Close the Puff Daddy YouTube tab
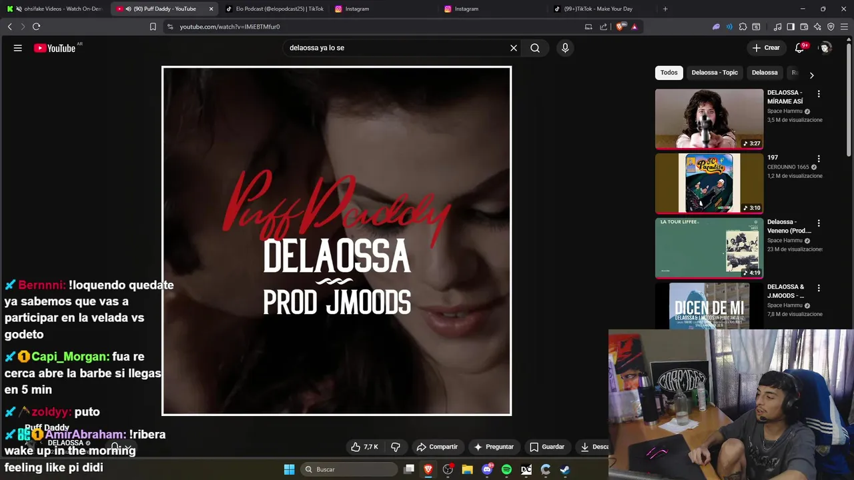The width and height of the screenshot is (854, 480). pyautogui.click(x=211, y=9)
